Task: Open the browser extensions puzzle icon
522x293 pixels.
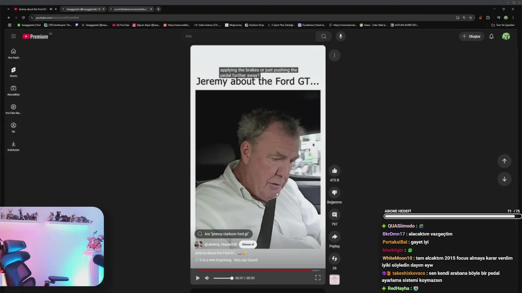Action: pos(488,17)
